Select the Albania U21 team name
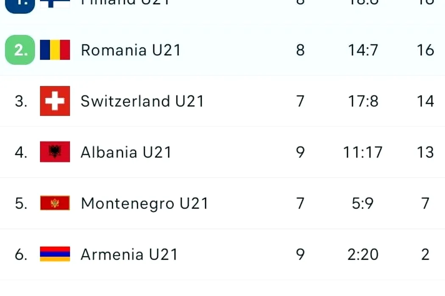Screen dimensions: 445x296 pos(126,152)
